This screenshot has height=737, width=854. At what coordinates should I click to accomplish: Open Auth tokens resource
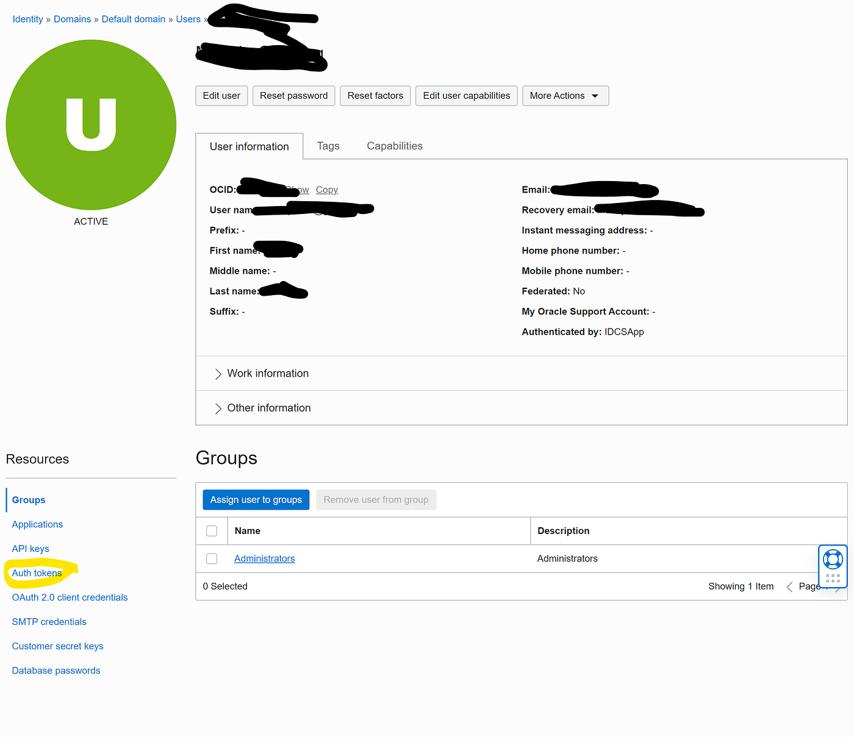tap(37, 573)
